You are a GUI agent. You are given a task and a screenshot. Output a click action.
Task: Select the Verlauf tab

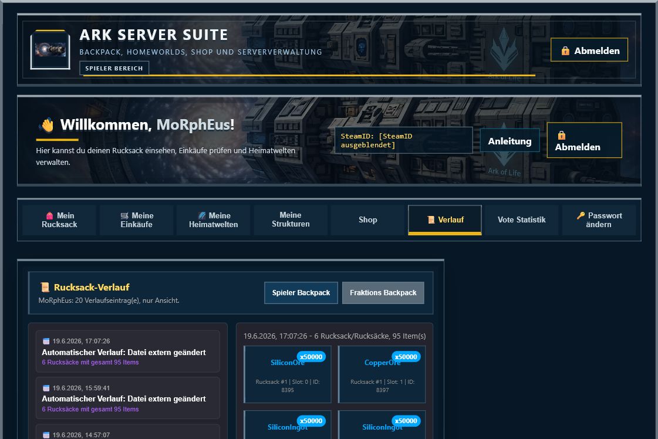point(445,220)
